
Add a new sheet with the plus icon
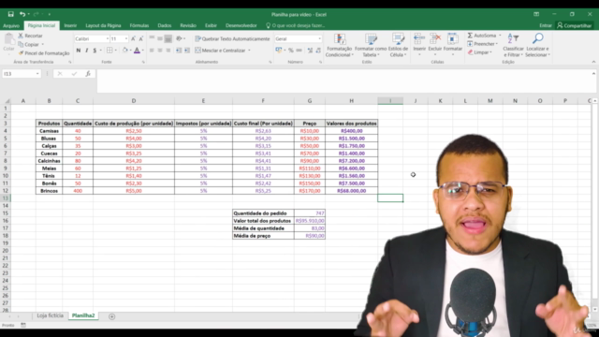click(111, 316)
